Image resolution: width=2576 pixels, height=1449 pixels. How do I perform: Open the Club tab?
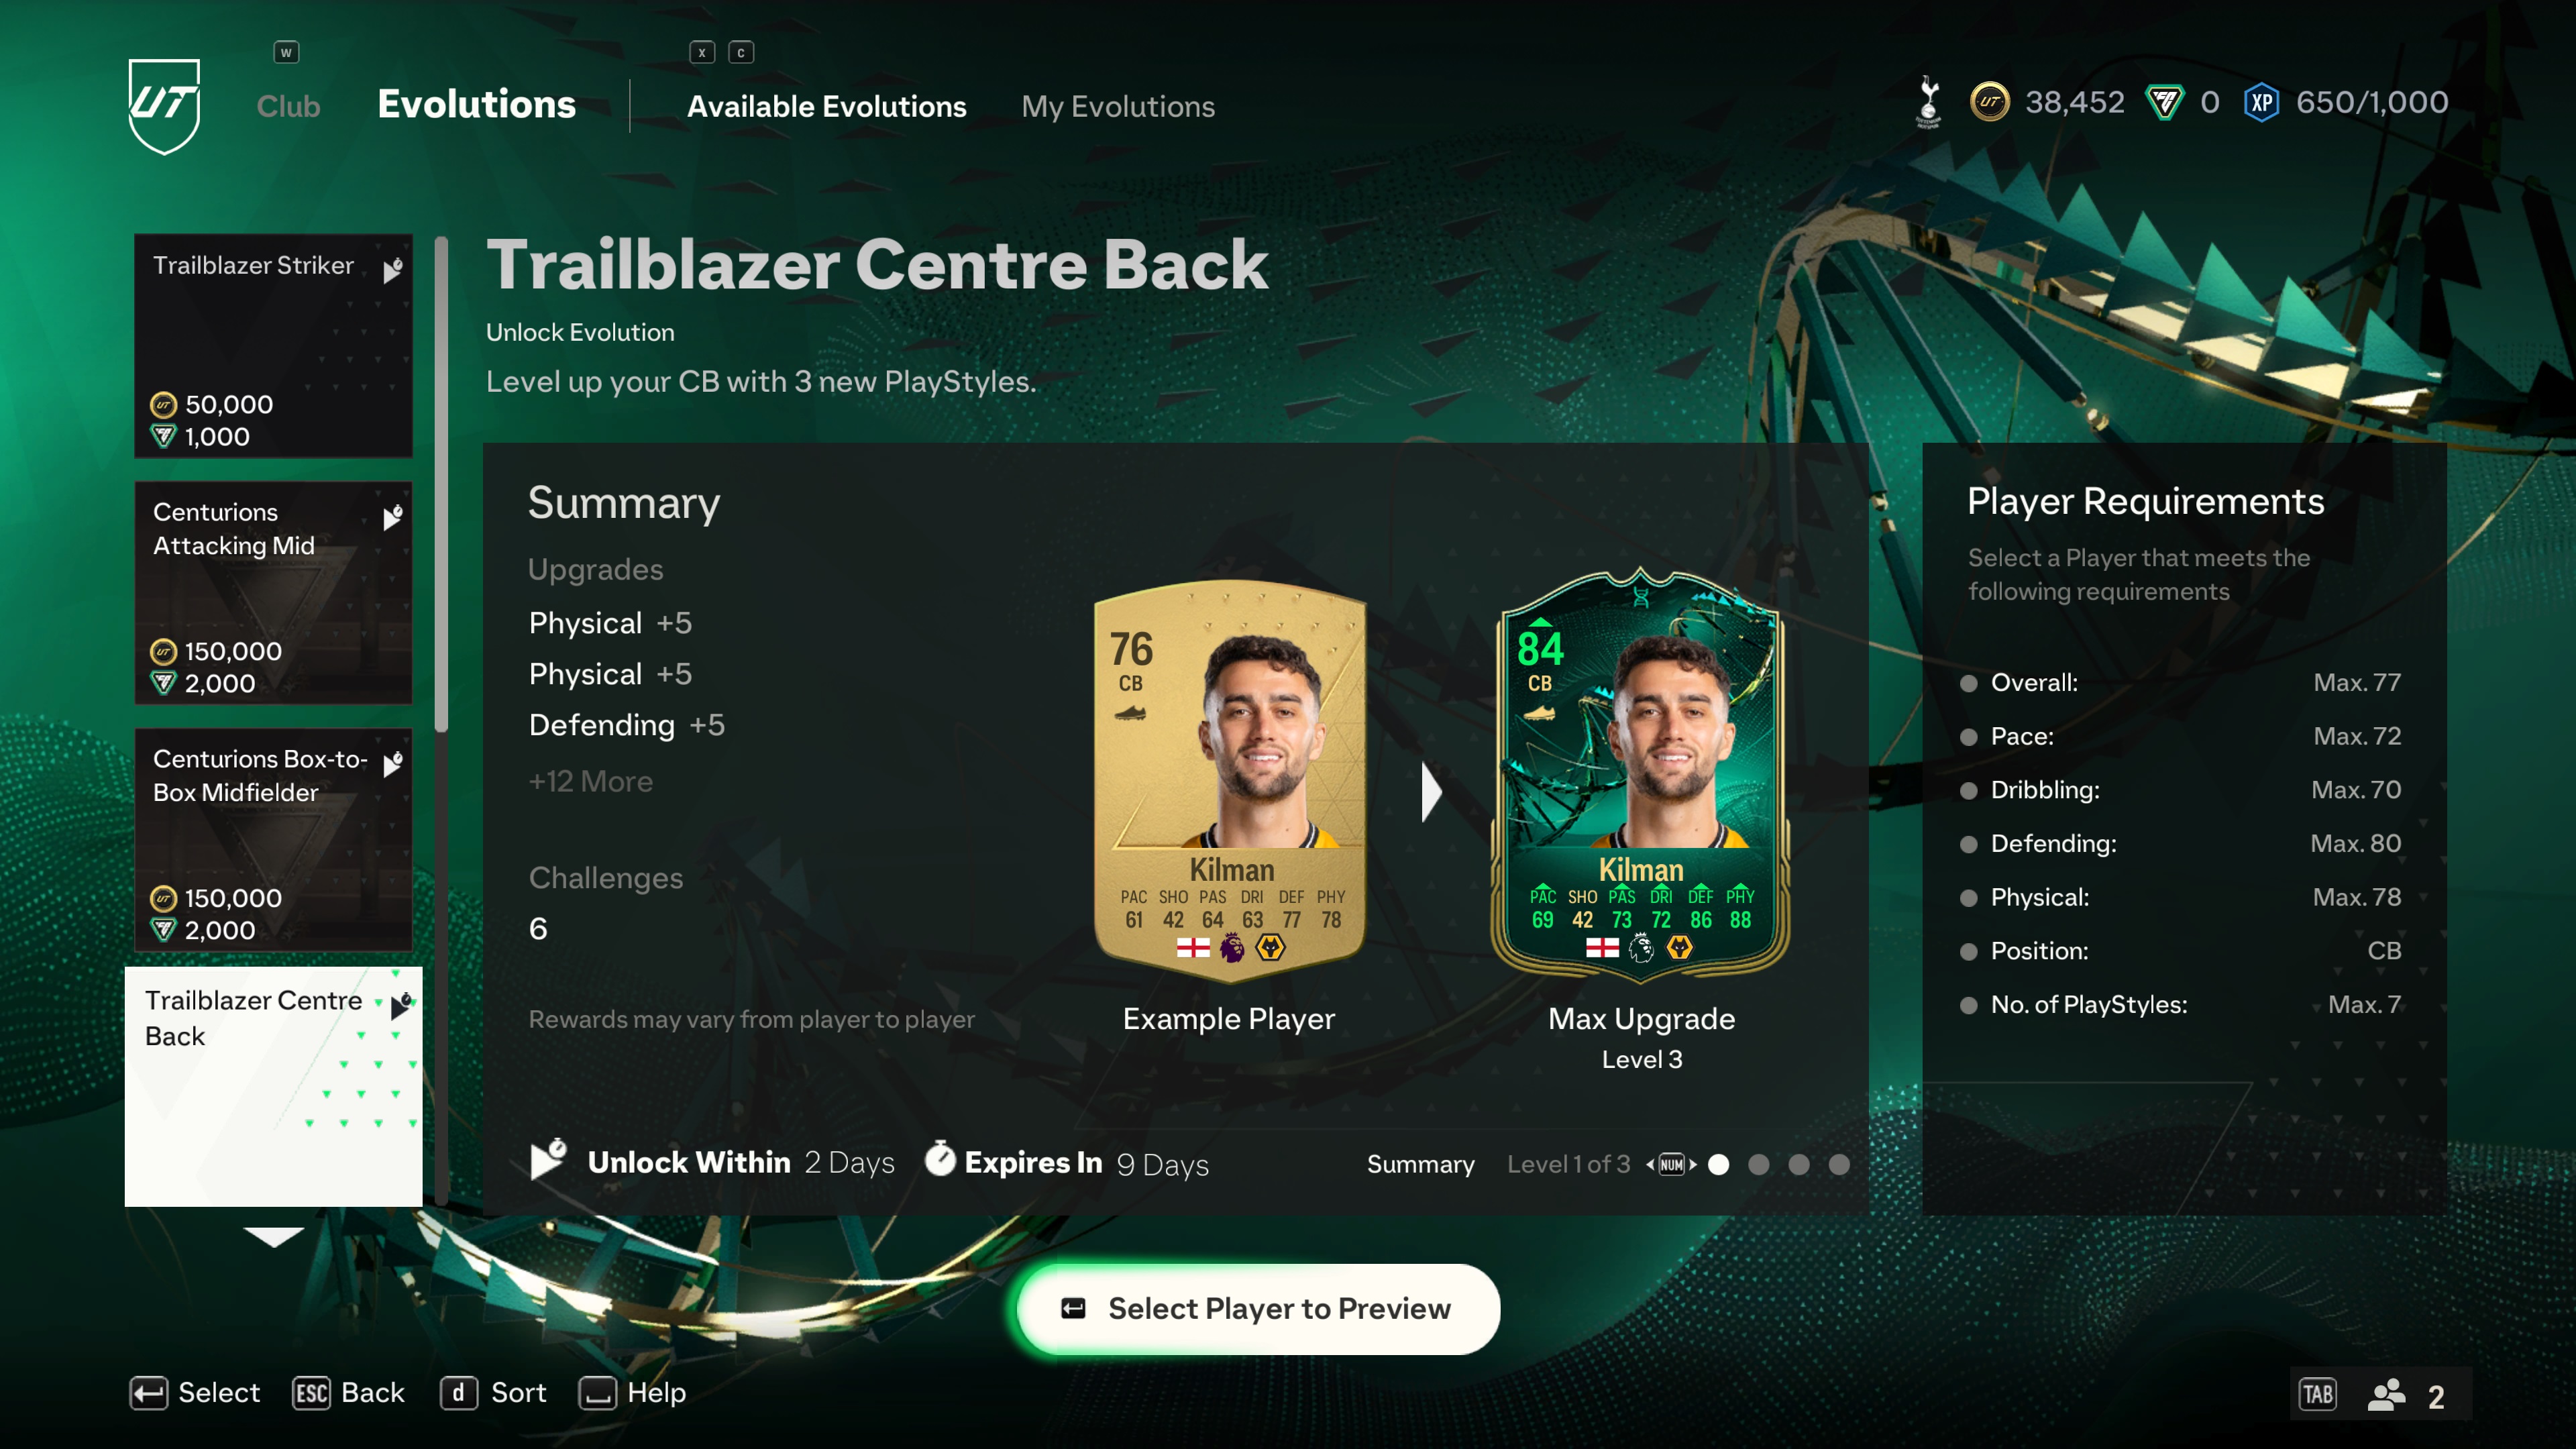[288, 106]
